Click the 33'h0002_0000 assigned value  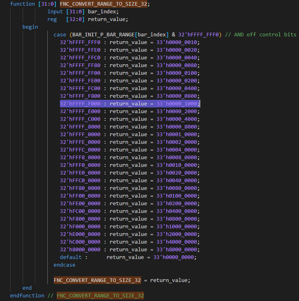click(x=178, y=142)
